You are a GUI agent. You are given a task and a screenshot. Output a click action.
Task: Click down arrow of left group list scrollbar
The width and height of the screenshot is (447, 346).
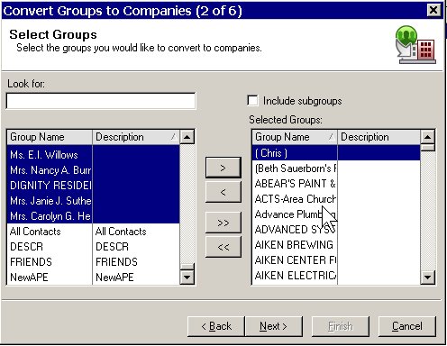(x=187, y=277)
